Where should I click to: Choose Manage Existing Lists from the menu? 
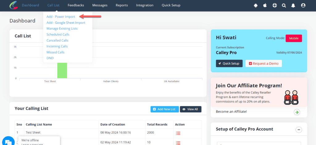[62, 28]
